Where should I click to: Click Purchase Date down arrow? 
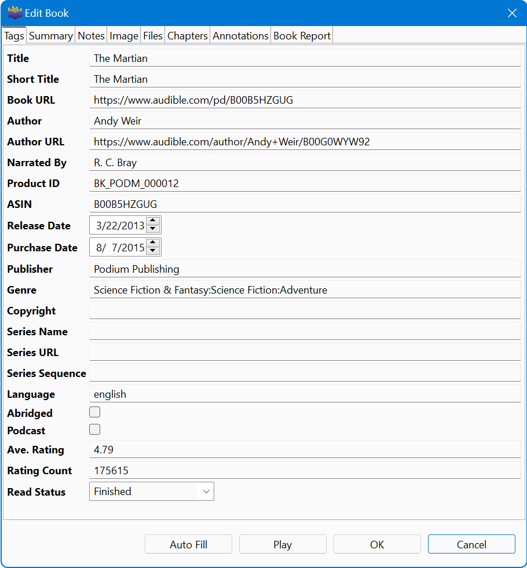(x=153, y=251)
